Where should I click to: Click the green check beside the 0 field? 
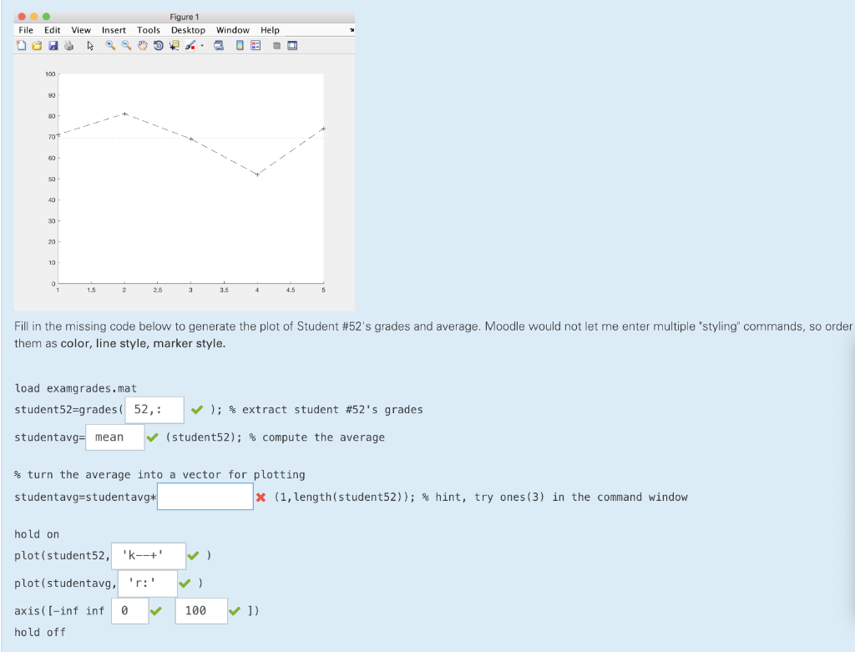click(x=155, y=610)
